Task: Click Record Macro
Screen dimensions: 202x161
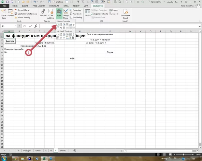Action: [x=24, y=10]
